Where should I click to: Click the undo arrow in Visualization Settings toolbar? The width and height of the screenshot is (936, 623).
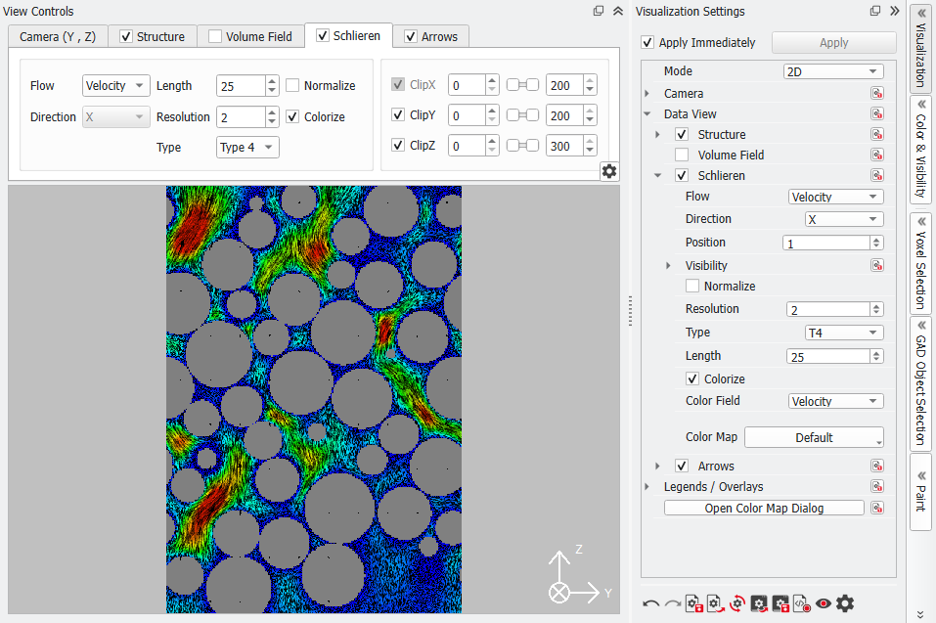650,603
